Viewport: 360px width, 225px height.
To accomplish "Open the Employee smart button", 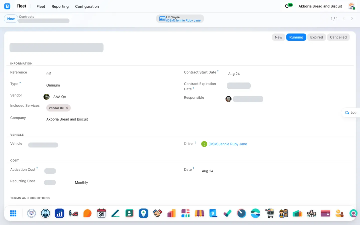I will pyautogui.click(x=180, y=19).
